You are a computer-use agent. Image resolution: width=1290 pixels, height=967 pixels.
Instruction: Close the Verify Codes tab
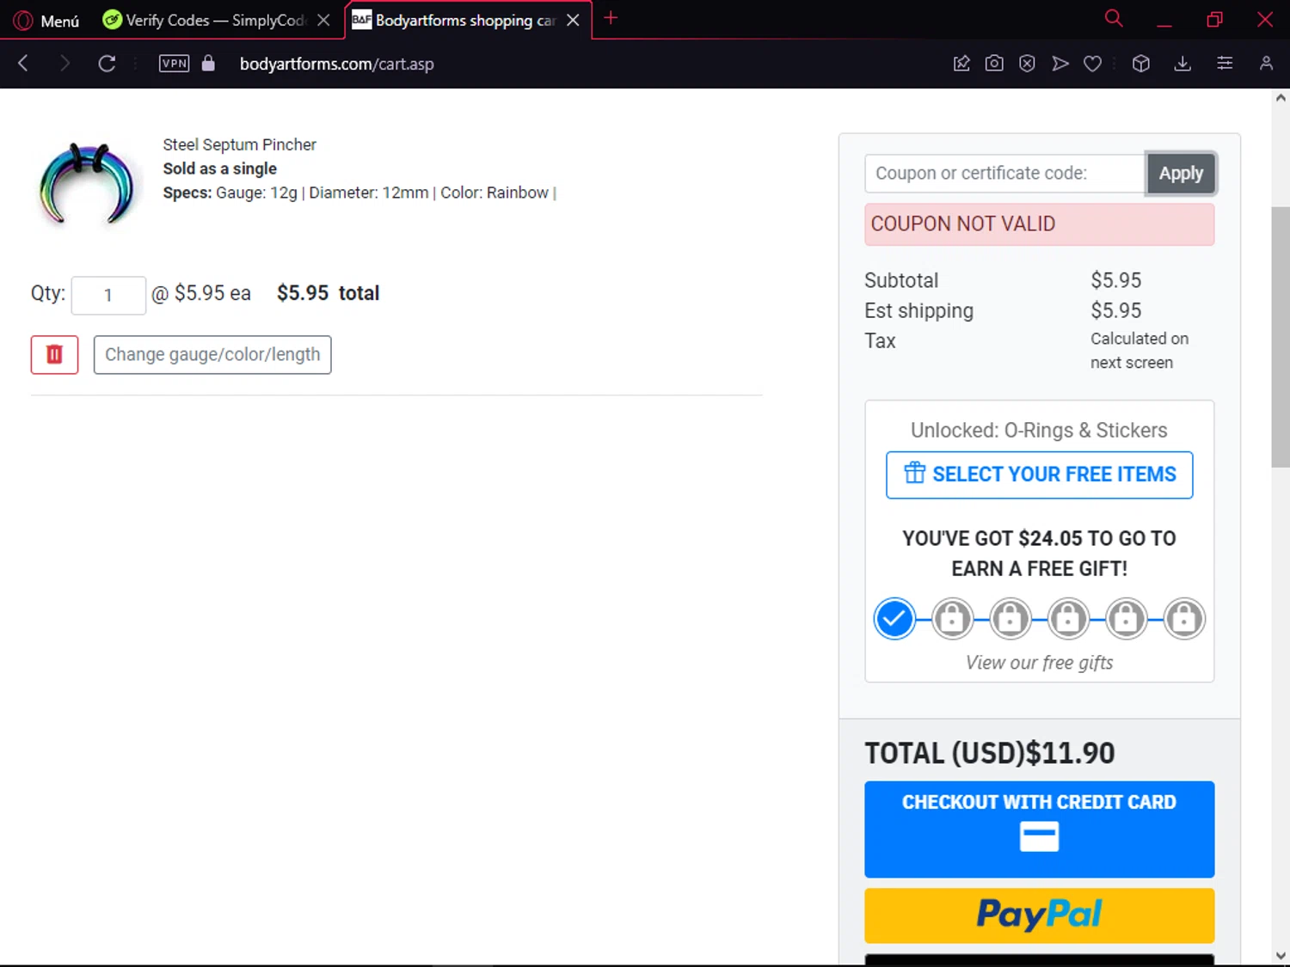pos(323,20)
